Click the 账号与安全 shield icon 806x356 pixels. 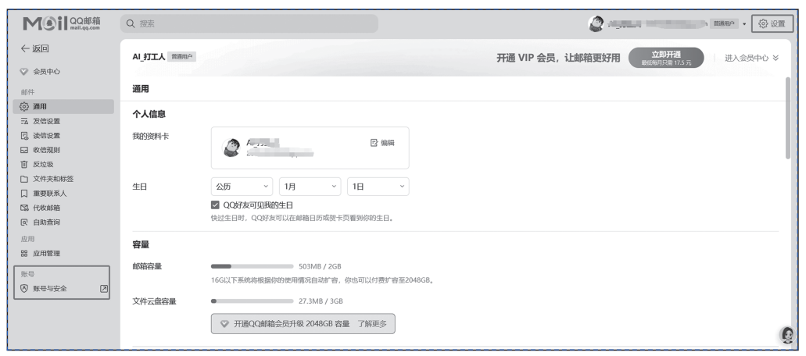[x=23, y=288]
